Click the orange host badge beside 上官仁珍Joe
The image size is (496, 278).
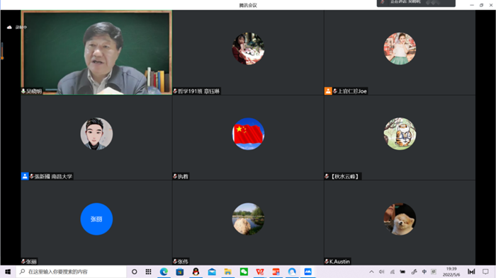click(x=328, y=91)
